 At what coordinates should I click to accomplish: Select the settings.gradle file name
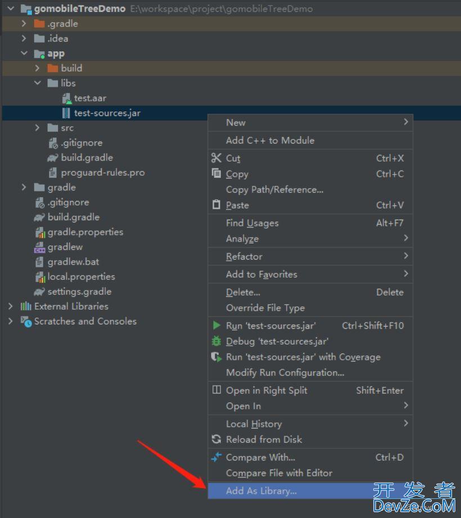point(79,292)
